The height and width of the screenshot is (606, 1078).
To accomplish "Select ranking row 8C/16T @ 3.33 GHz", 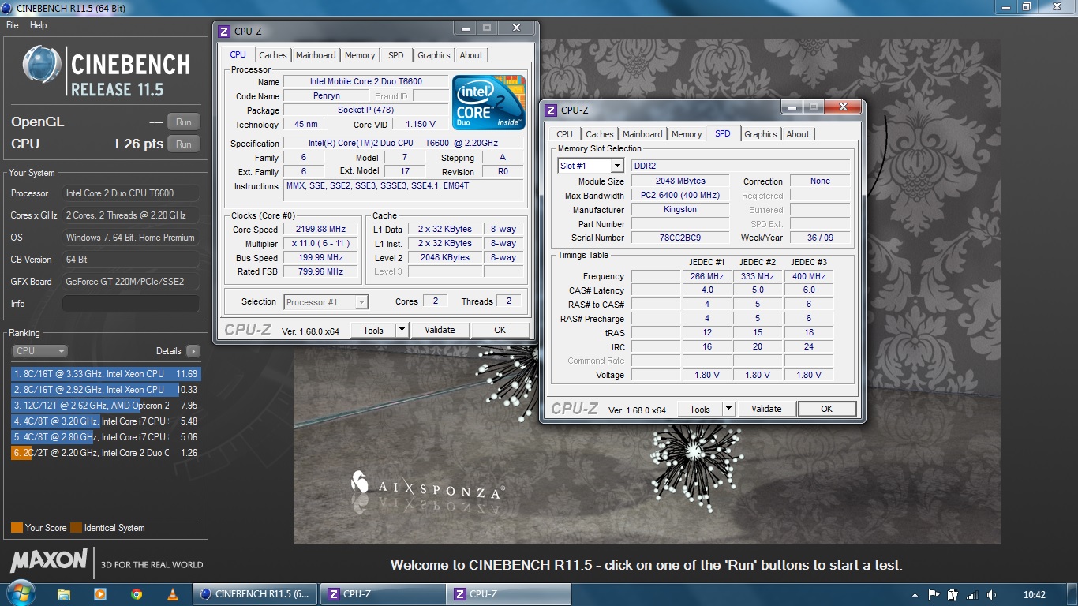I will [x=105, y=374].
